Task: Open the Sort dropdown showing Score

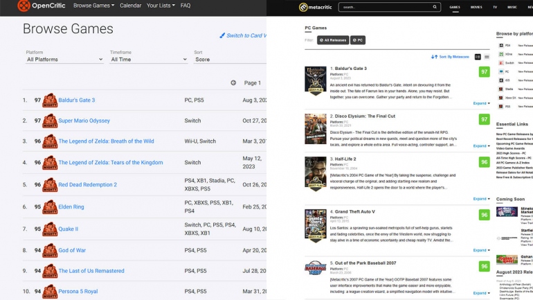Action: pyautogui.click(x=230, y=59)
